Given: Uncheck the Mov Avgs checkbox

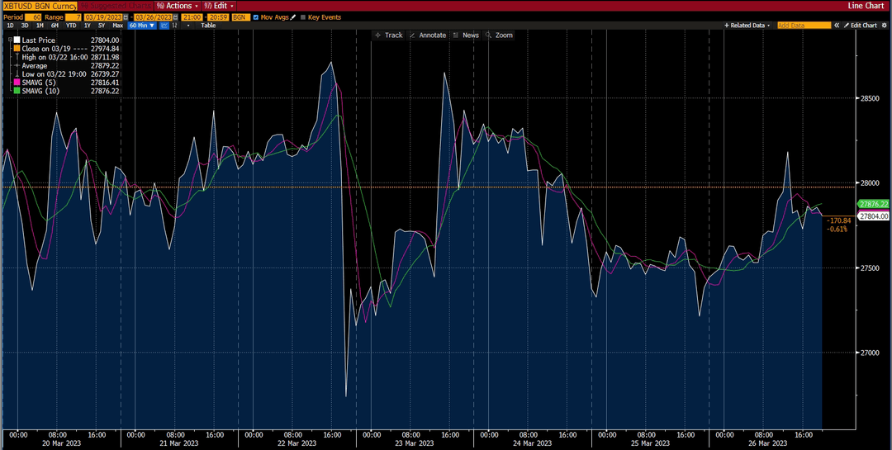Looking at the screenshot, I should point(255,17).
